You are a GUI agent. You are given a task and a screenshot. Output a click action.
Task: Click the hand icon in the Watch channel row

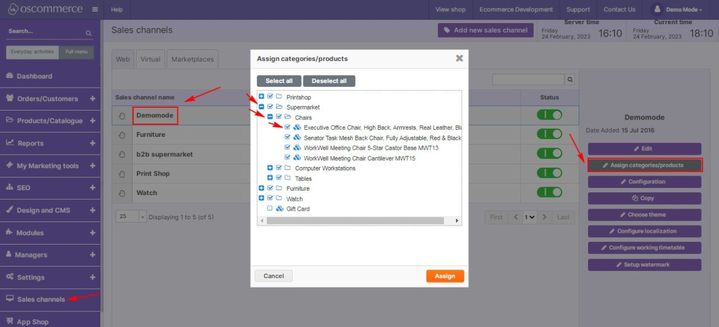click(122, 194)
